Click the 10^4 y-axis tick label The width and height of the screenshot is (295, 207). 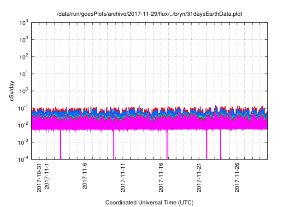[x=24, y=23]
